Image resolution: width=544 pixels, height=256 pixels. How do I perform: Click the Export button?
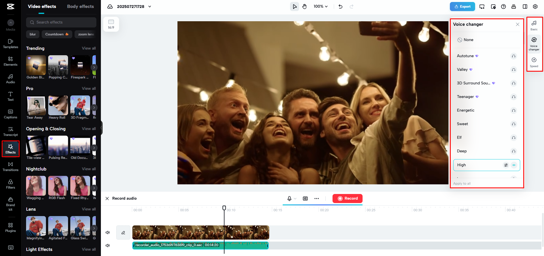pos(462,6)
